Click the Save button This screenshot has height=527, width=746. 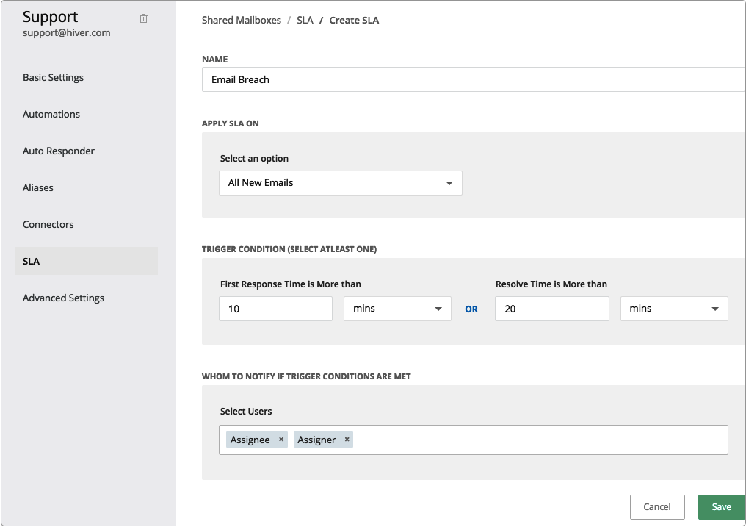pos(721,506)
